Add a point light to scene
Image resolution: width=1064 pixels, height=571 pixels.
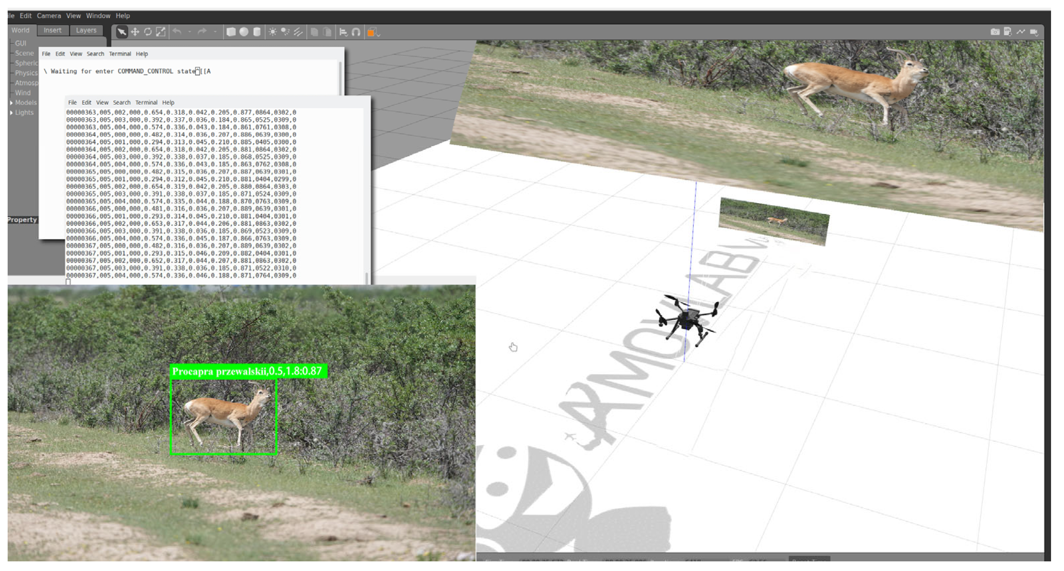[x=272, y=32]
